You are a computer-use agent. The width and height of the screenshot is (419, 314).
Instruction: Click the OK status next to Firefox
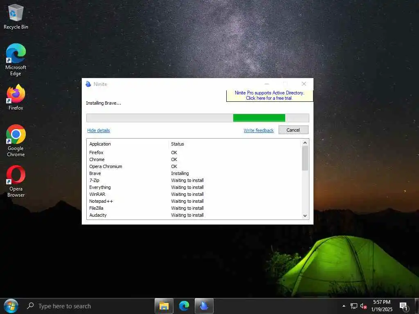[174, 153]
